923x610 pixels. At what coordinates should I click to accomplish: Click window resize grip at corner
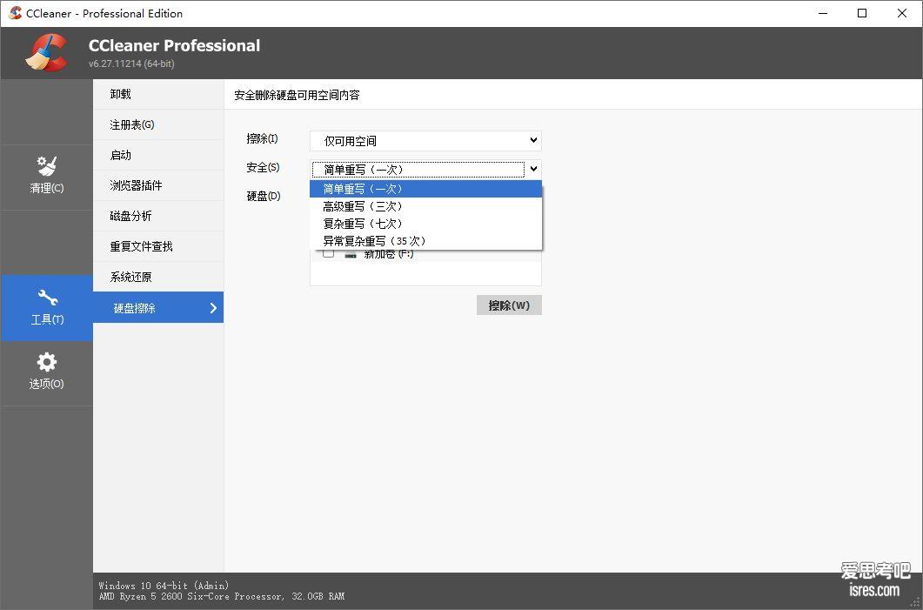point(916,603)
